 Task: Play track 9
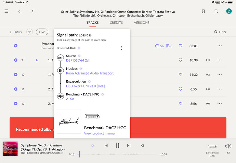coord(16,60)
